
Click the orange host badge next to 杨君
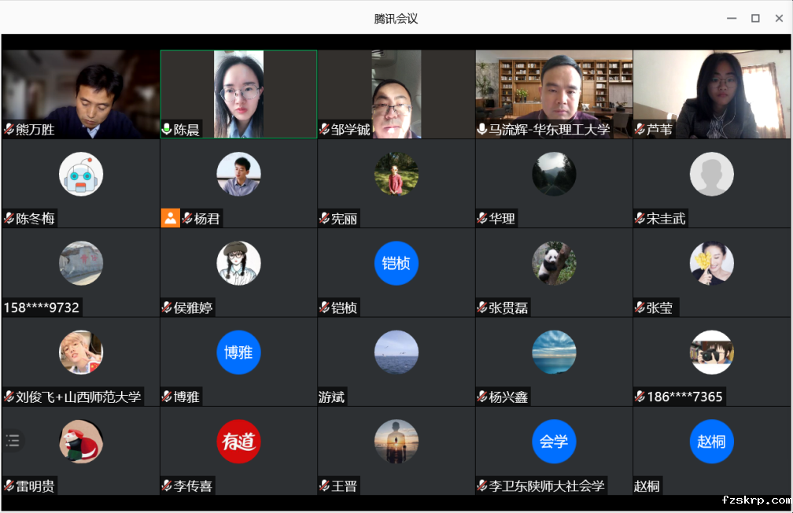(x=171, y=218)
